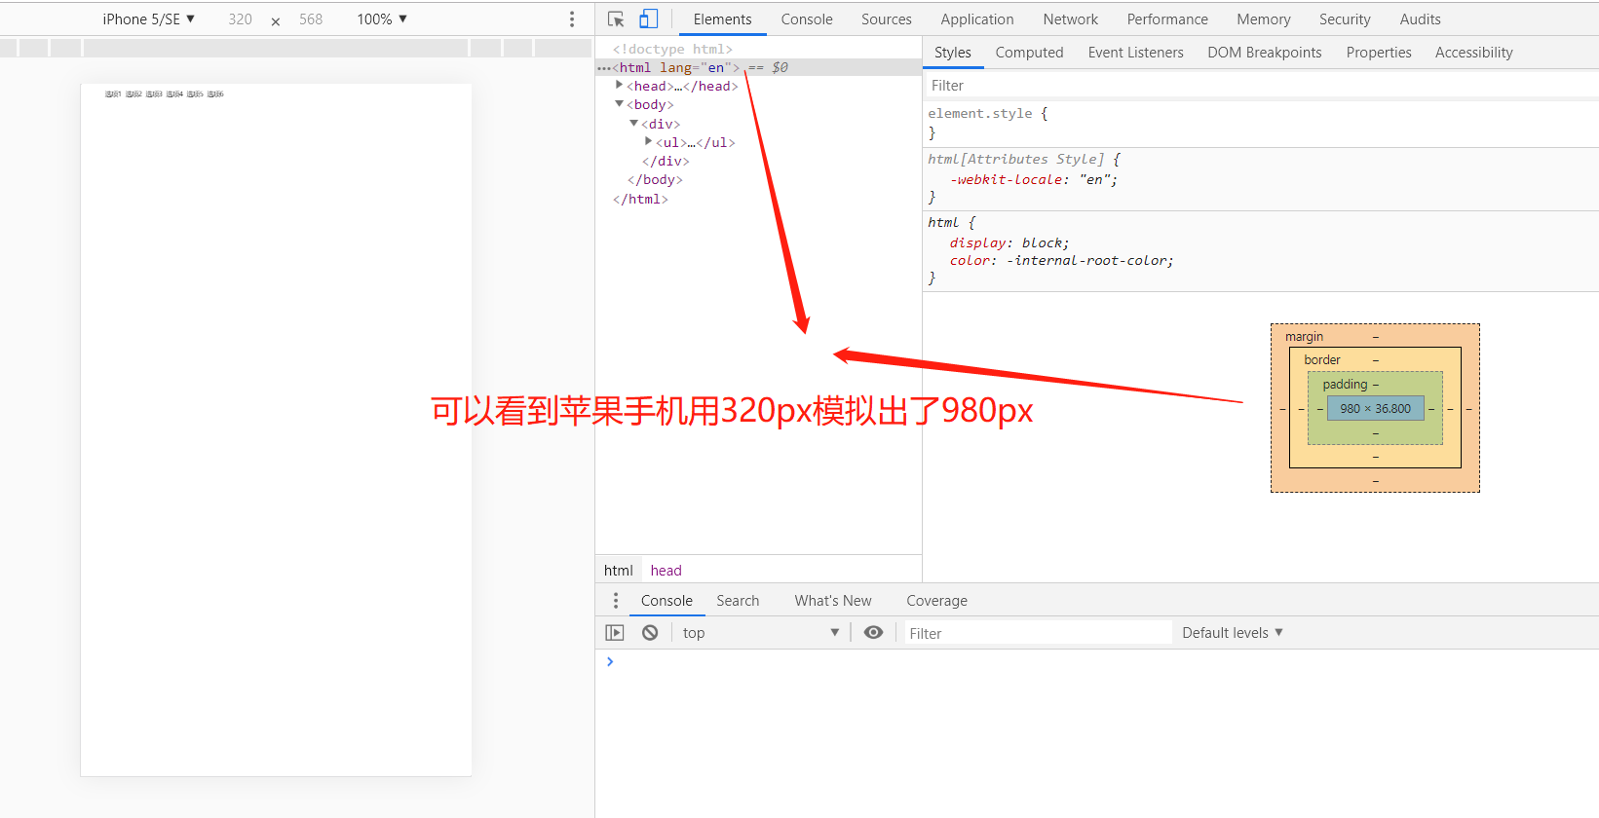Activate the inspect element picker icon
The image size is (1599, 818).
click(616, 19)
